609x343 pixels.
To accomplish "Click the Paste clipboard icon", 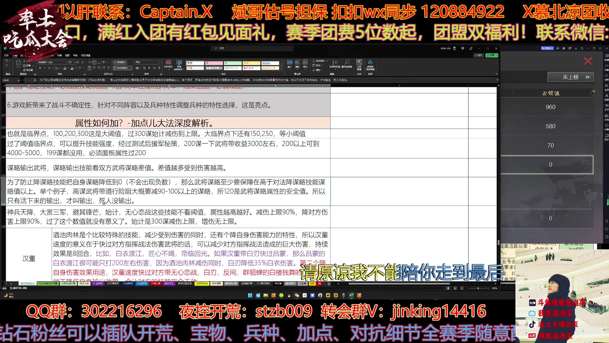I will (18, 63).
